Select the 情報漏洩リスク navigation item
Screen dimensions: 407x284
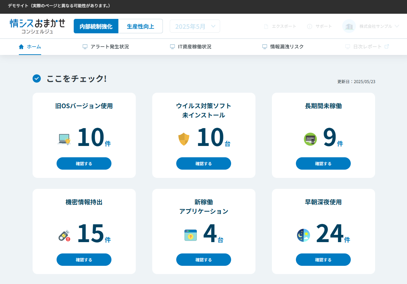(x=283, y=46)
